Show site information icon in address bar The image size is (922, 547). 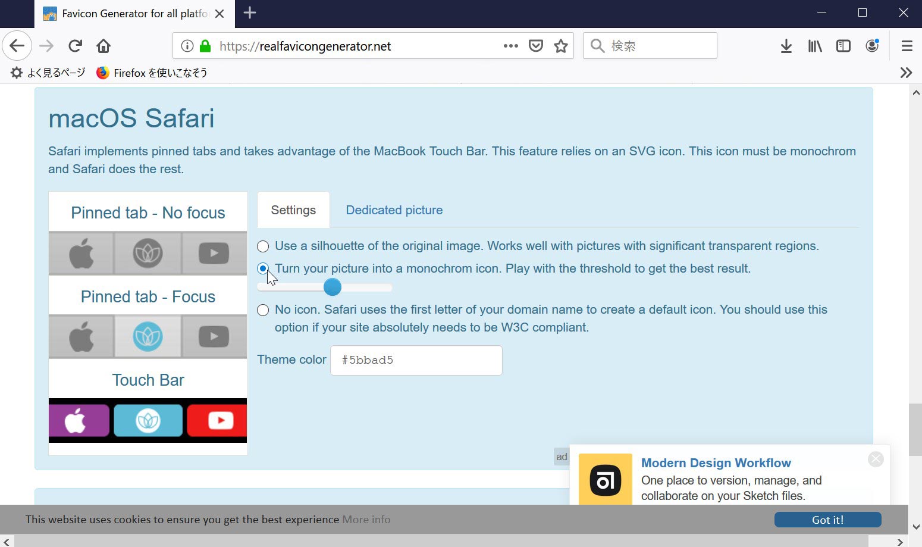click(187, 46)
